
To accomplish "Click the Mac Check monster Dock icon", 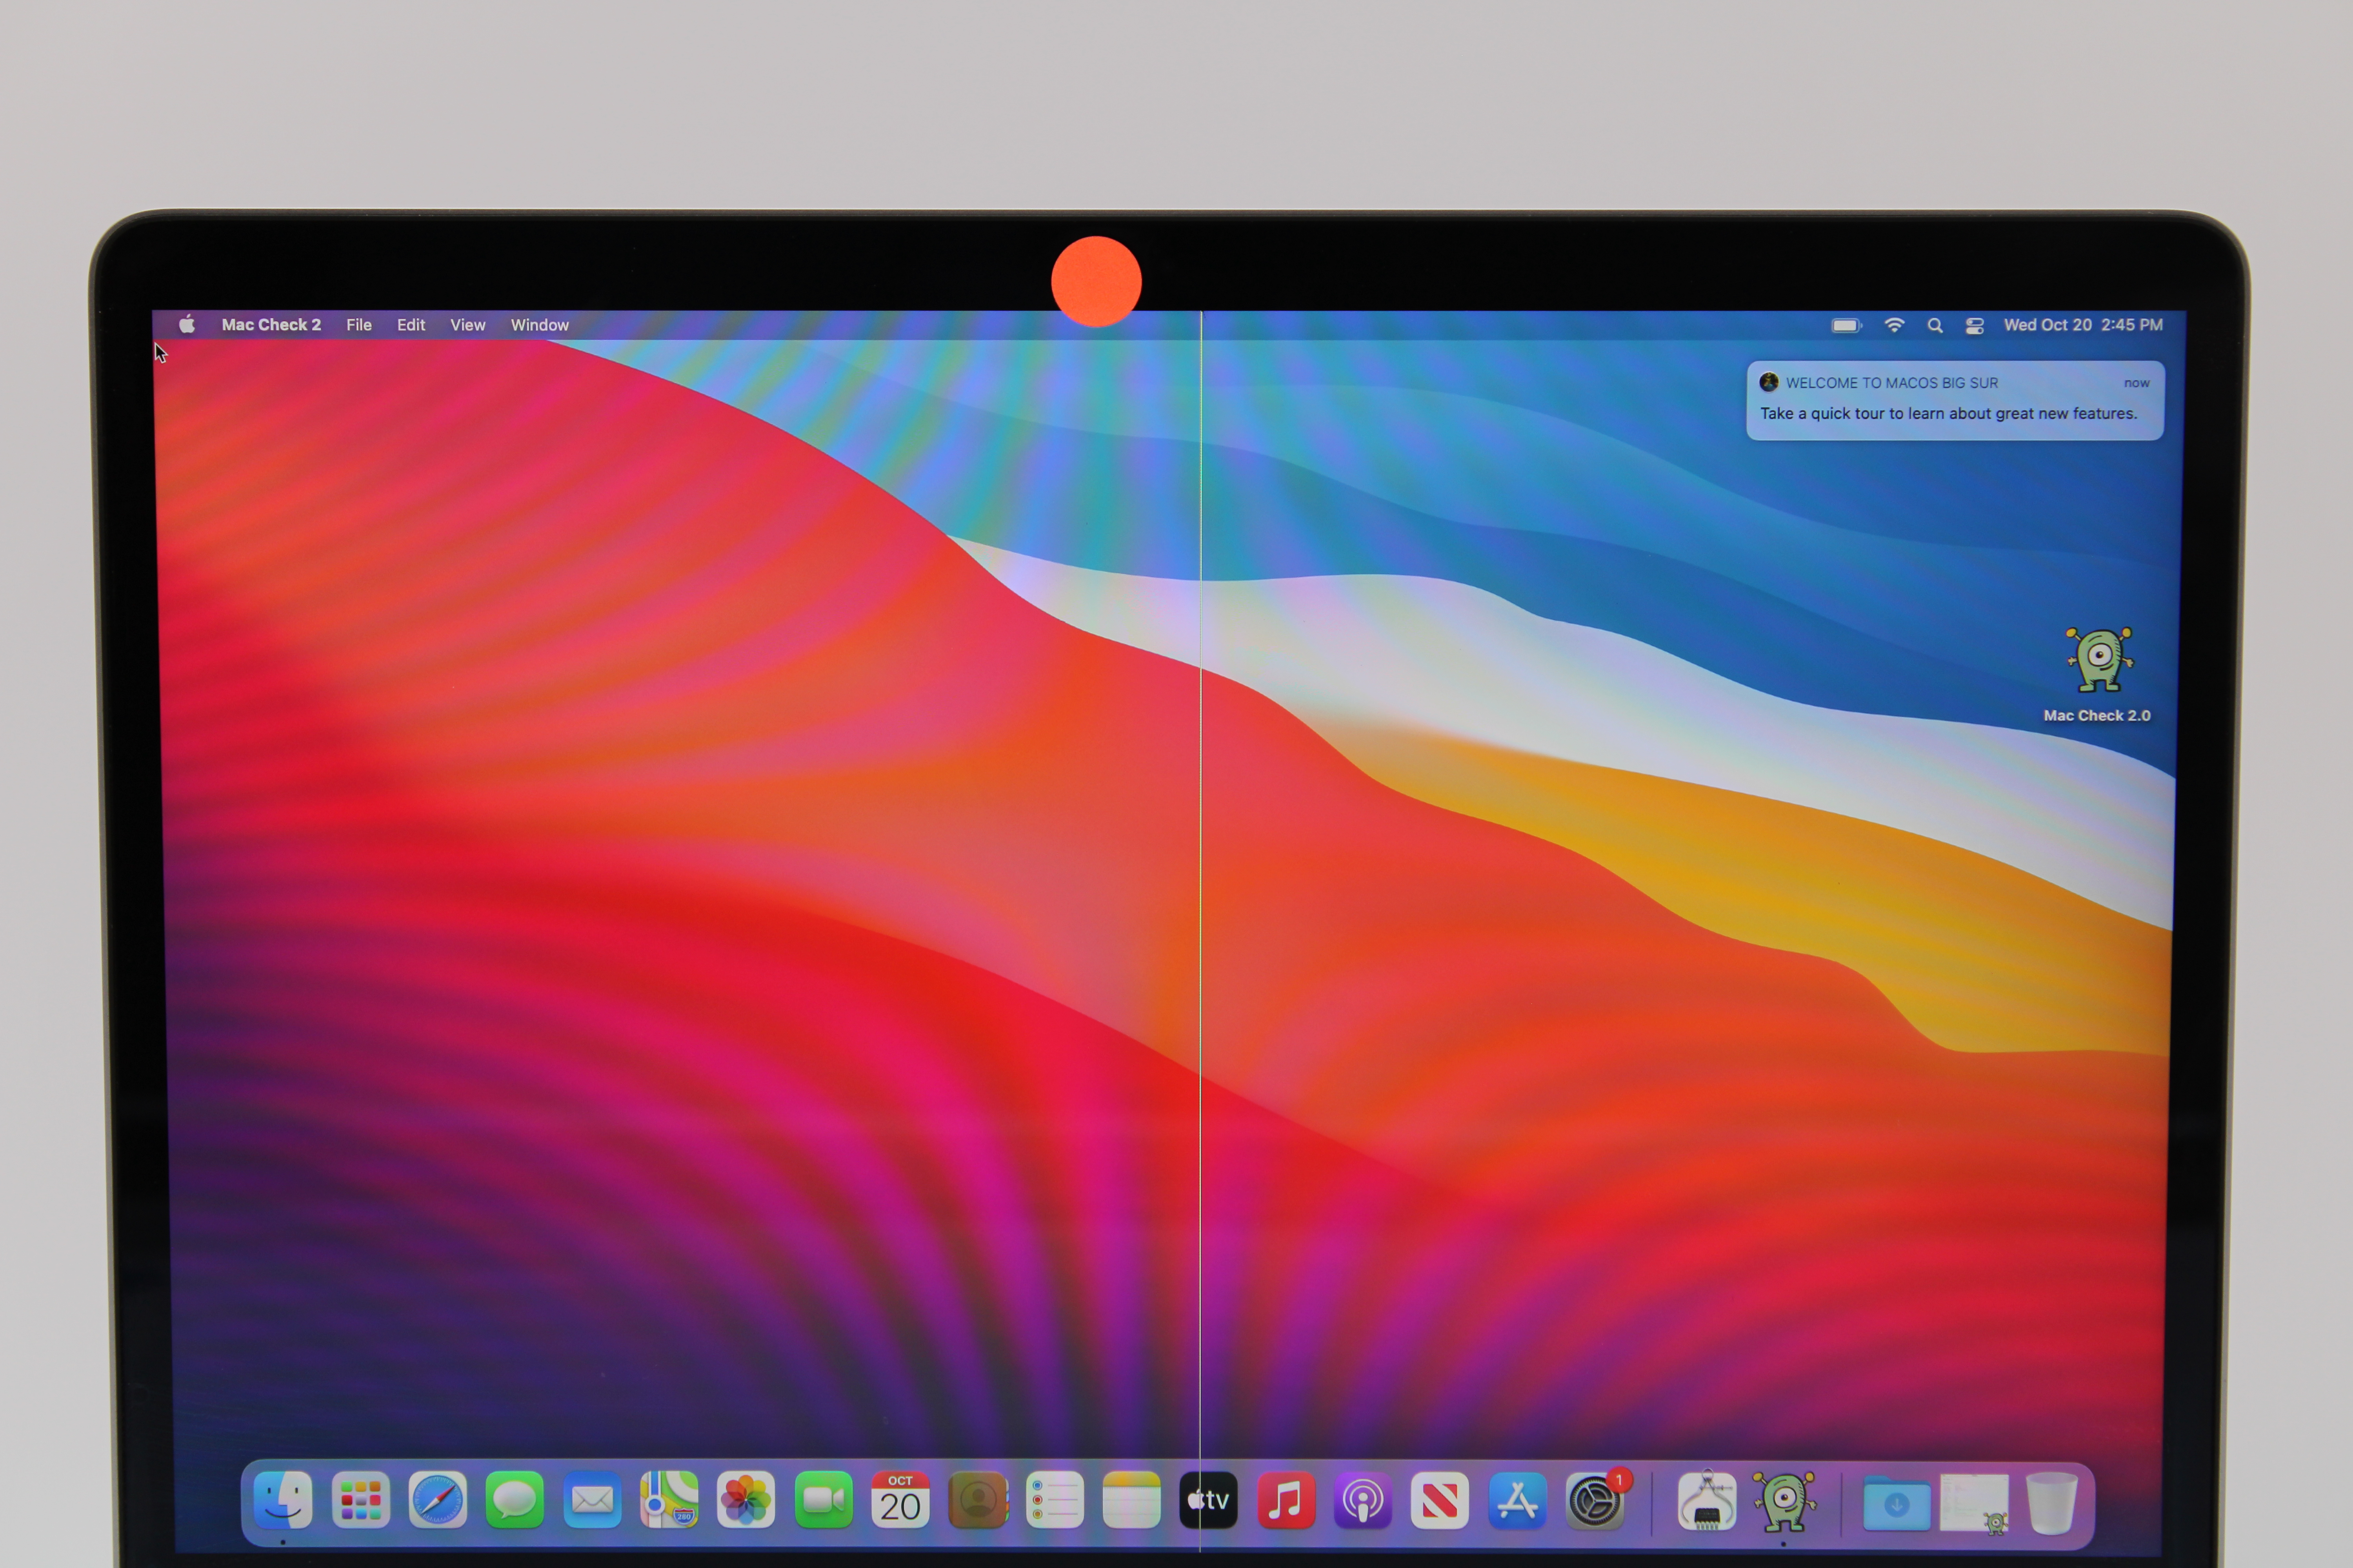I will [1784, 1500].
